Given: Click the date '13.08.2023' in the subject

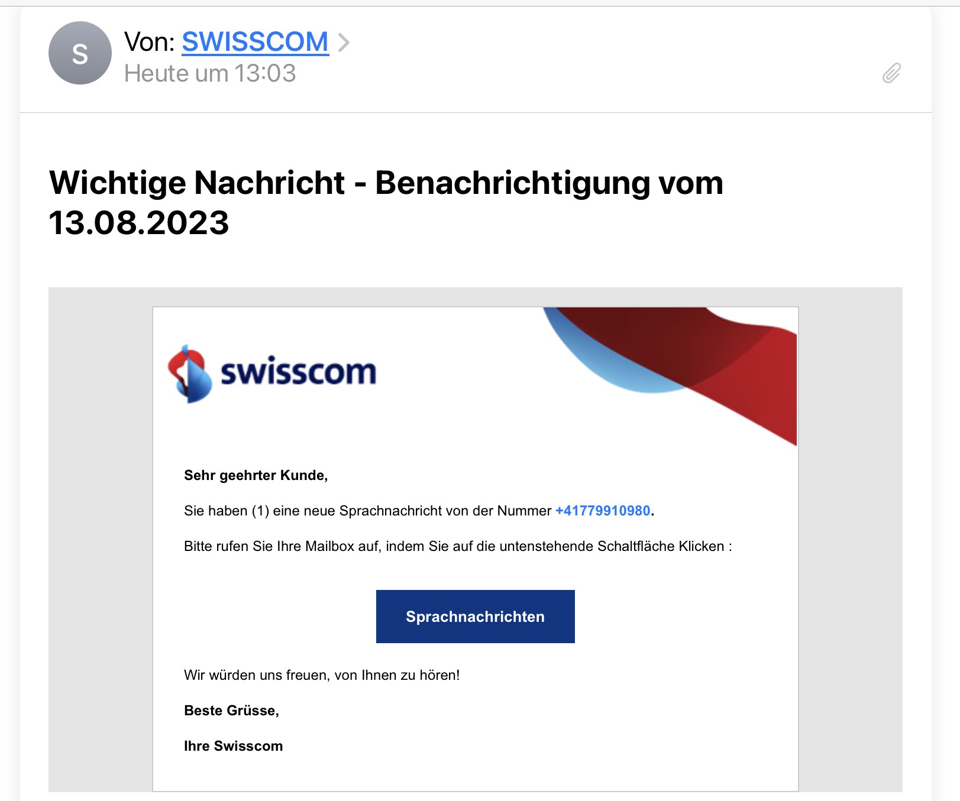Looking at the screenshot, I should point(139,223).
